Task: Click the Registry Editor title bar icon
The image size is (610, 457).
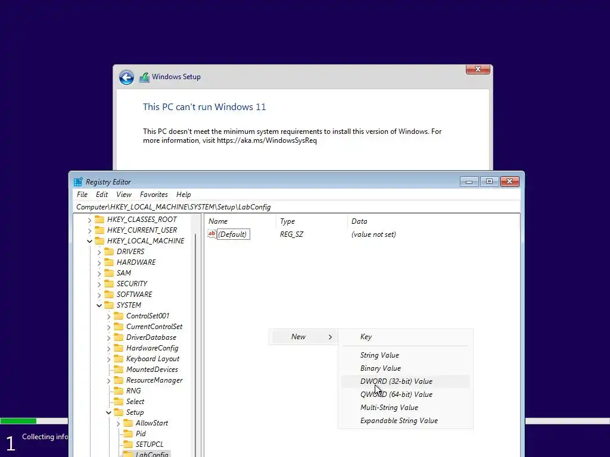Action: 78,182
